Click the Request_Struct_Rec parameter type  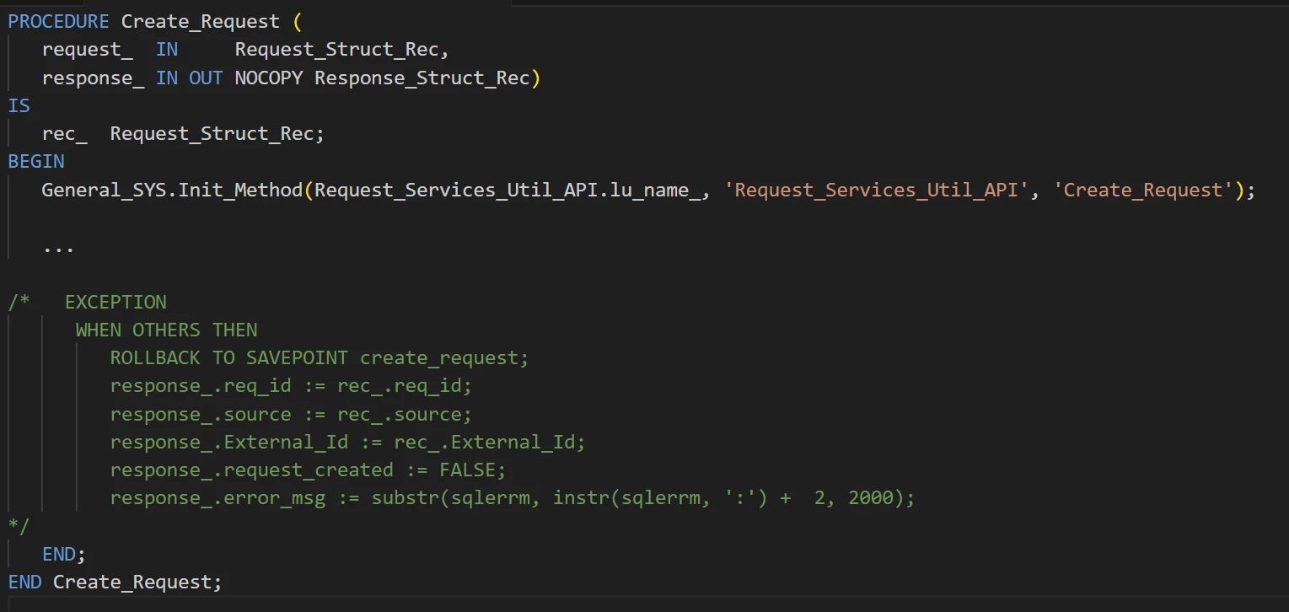[337, 50]
